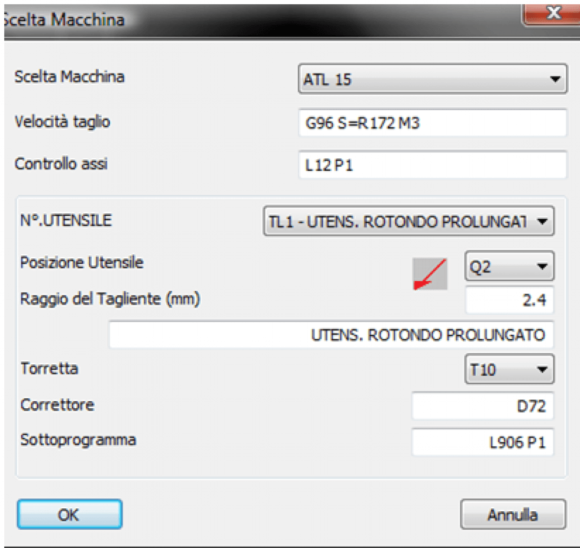
Task: Close the Scelta Macchina dialog window
Action: [x=552, y=14]
